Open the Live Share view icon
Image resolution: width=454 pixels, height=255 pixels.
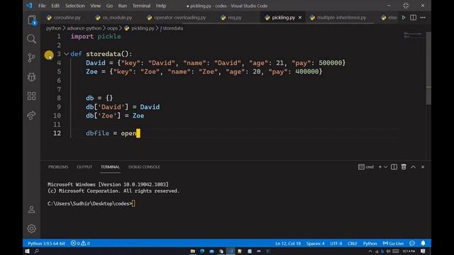(x=31, y=115)
